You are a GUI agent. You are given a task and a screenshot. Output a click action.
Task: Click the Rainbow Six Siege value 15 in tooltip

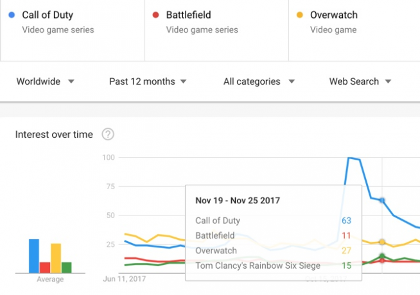coord(346,265)
